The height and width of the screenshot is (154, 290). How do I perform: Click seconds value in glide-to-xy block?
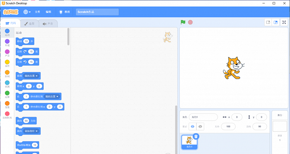[x=26, y=107]
